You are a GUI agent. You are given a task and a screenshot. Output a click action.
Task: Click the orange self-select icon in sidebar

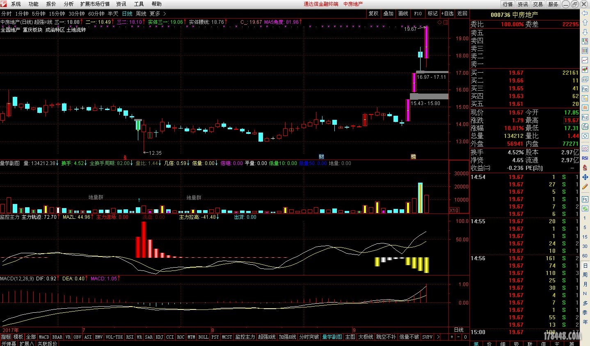tap(585, 108)
